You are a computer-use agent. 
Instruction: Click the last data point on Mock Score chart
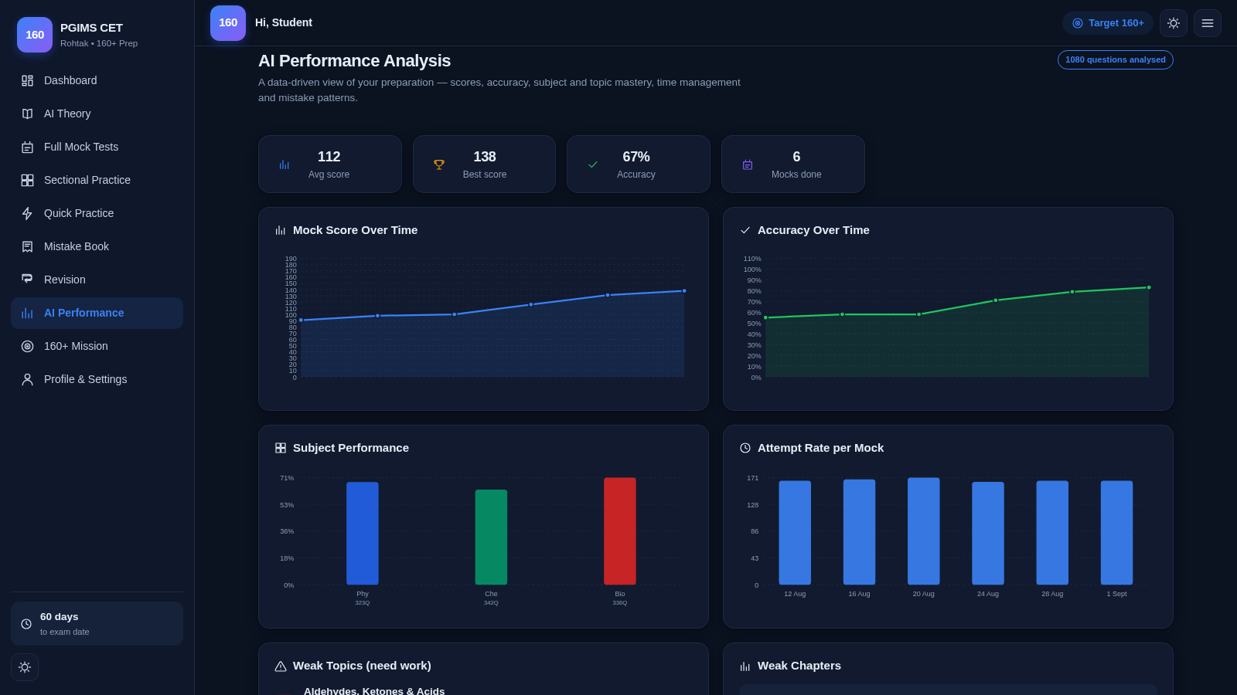click(x=684, y=291)
